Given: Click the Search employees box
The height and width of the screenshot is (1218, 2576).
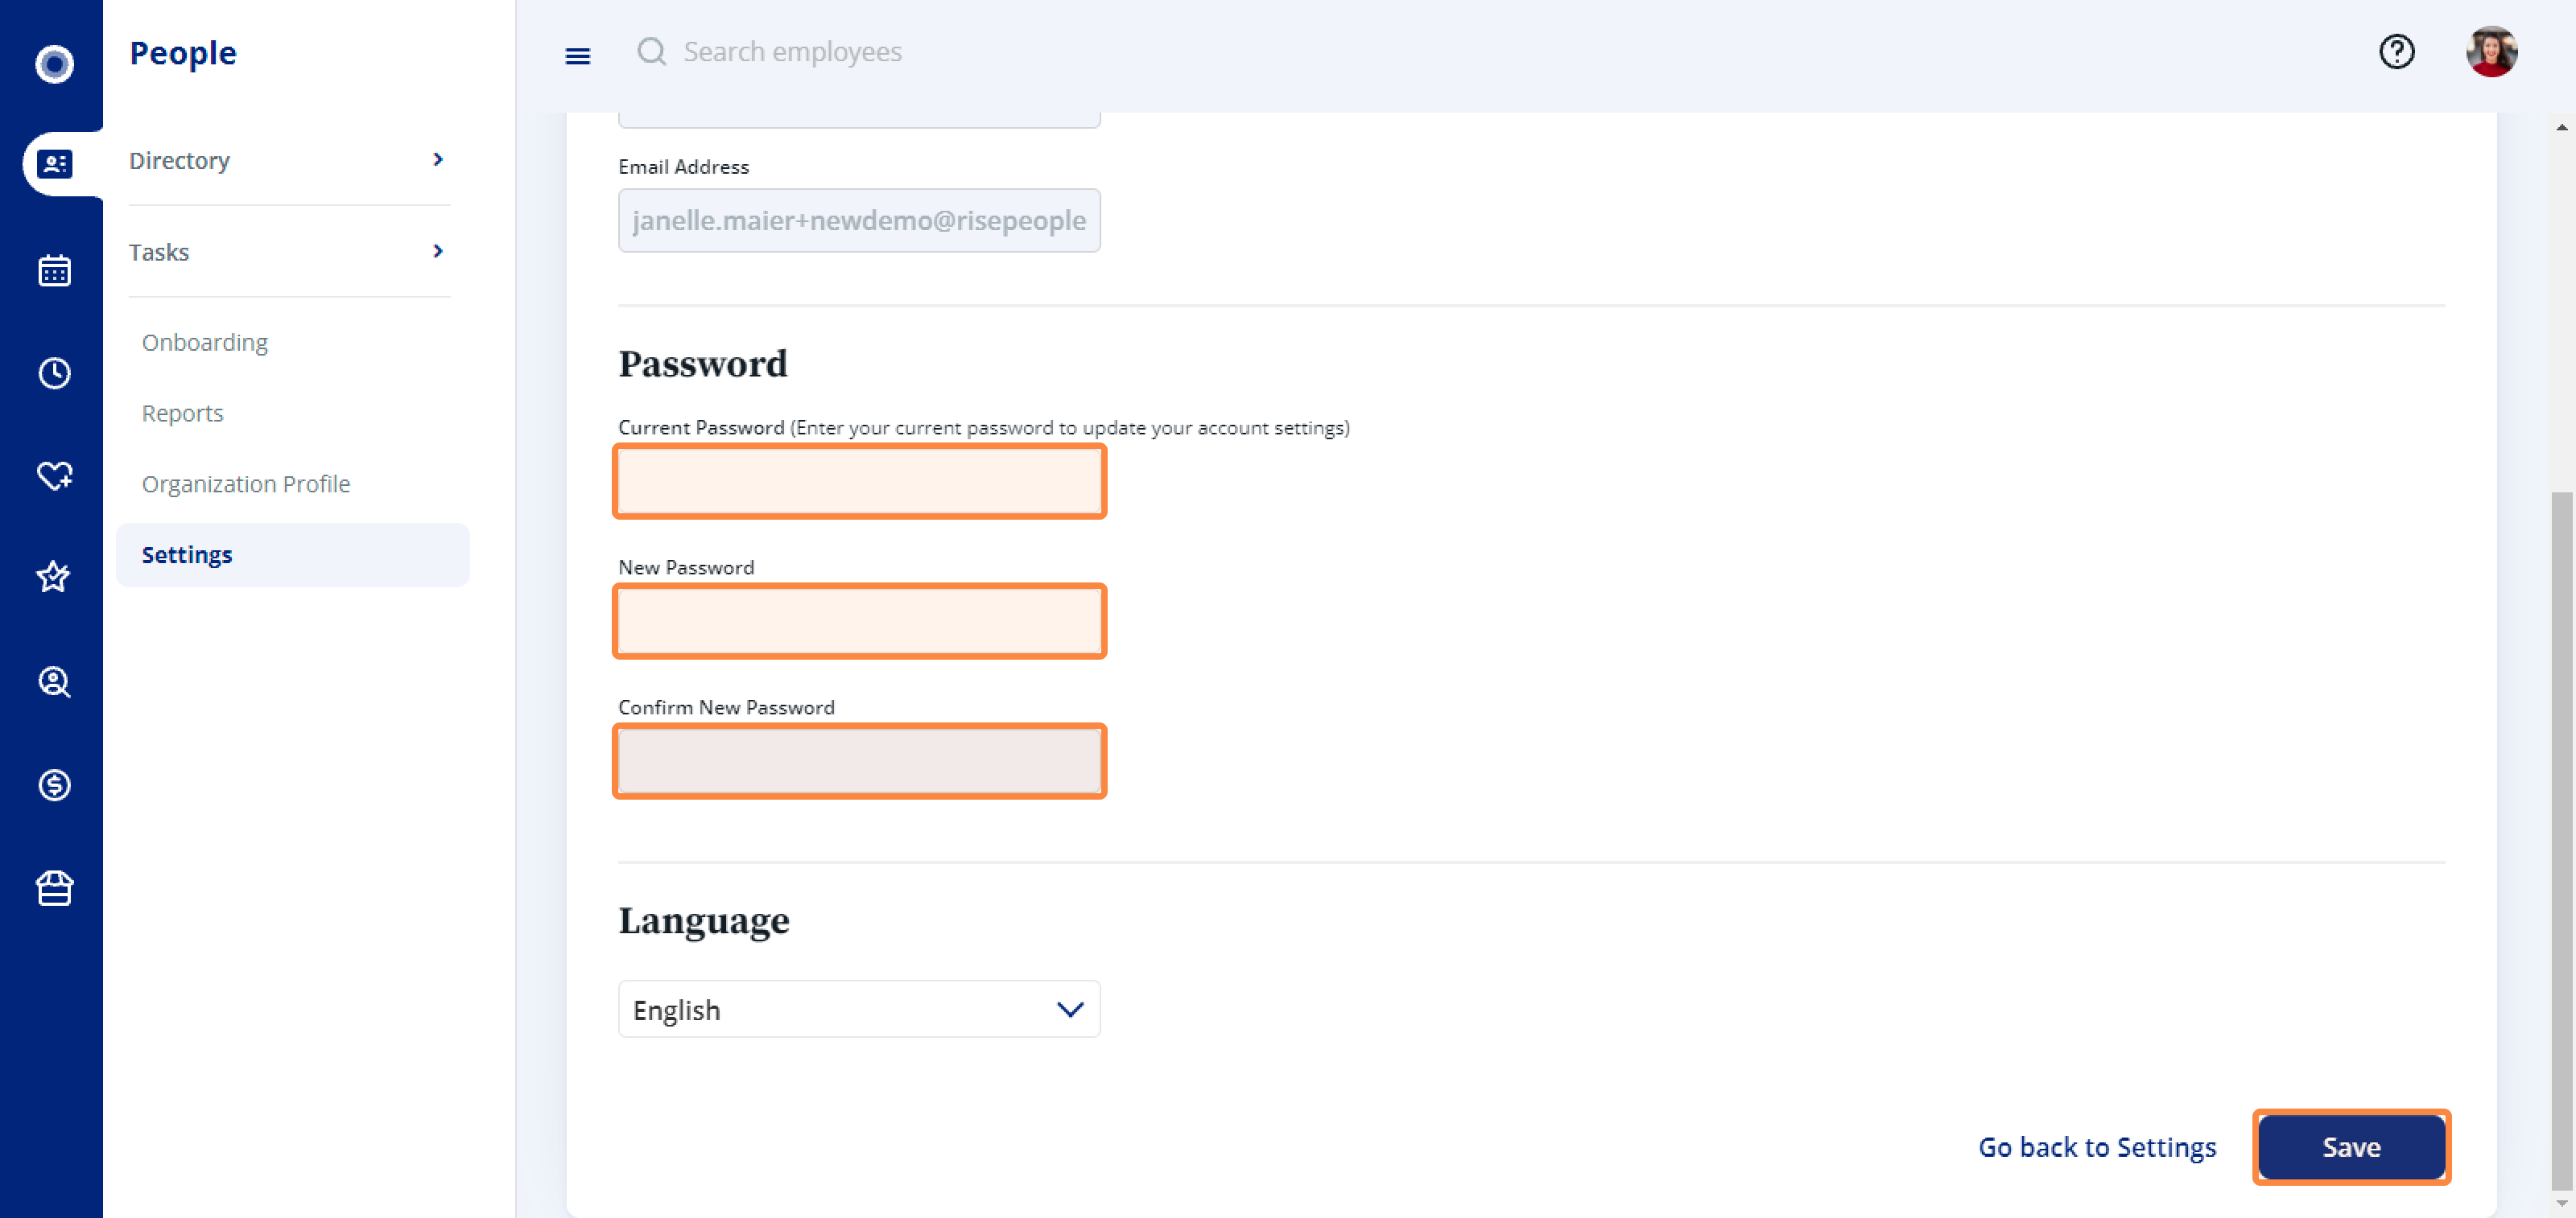Looking at the screenshot, I should tap(792, 52).
